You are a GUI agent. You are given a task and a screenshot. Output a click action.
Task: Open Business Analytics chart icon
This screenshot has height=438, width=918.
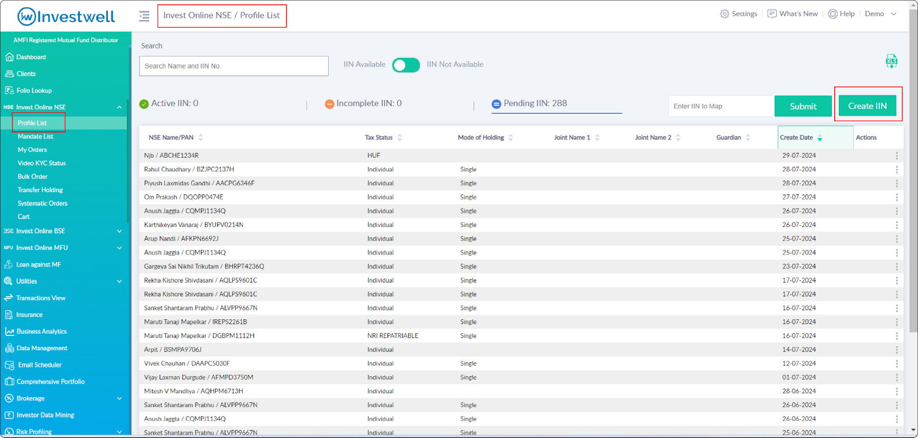point(9,331)
